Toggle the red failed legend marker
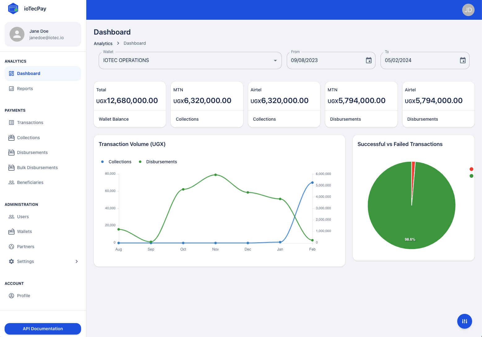This screenshot has width=482, height=337. tap(471, 169)
